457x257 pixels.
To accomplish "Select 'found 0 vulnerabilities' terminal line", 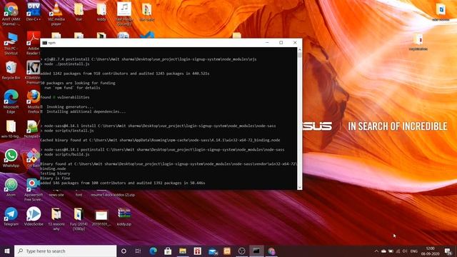I will tap(65, 97).
